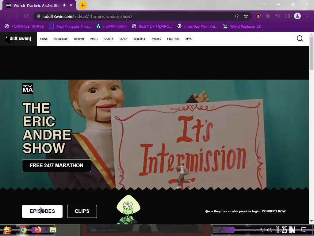Bookmark this page with star
This screenshot has height=236, width=314.
(246, 16)
